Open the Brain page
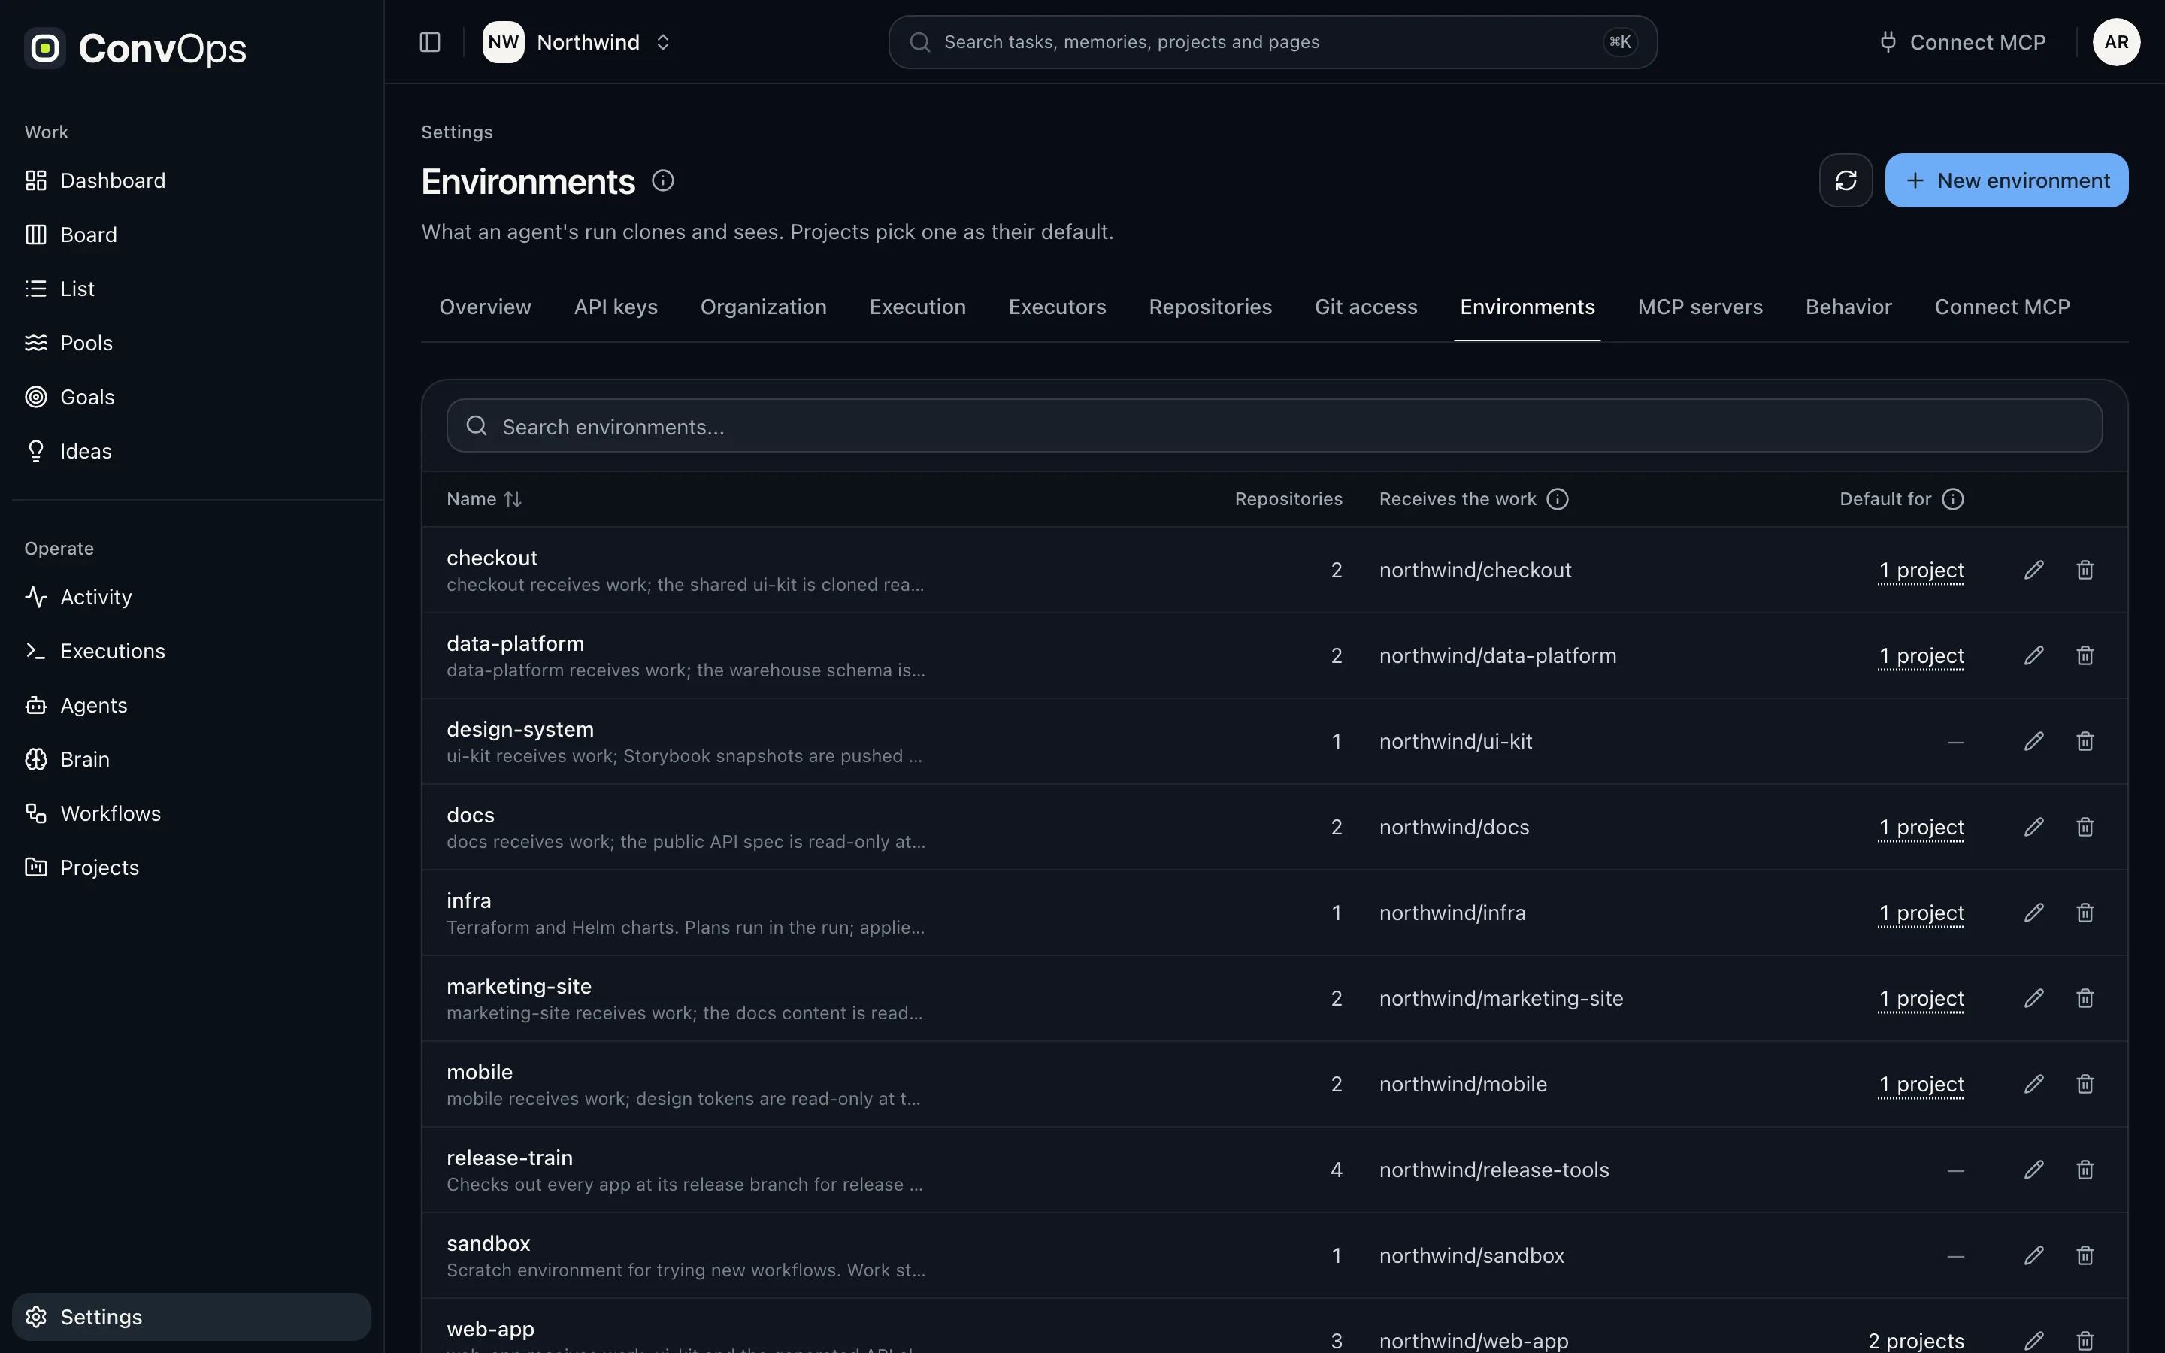The height and width of the screenshot is (1353, 2165). (192, 759)
